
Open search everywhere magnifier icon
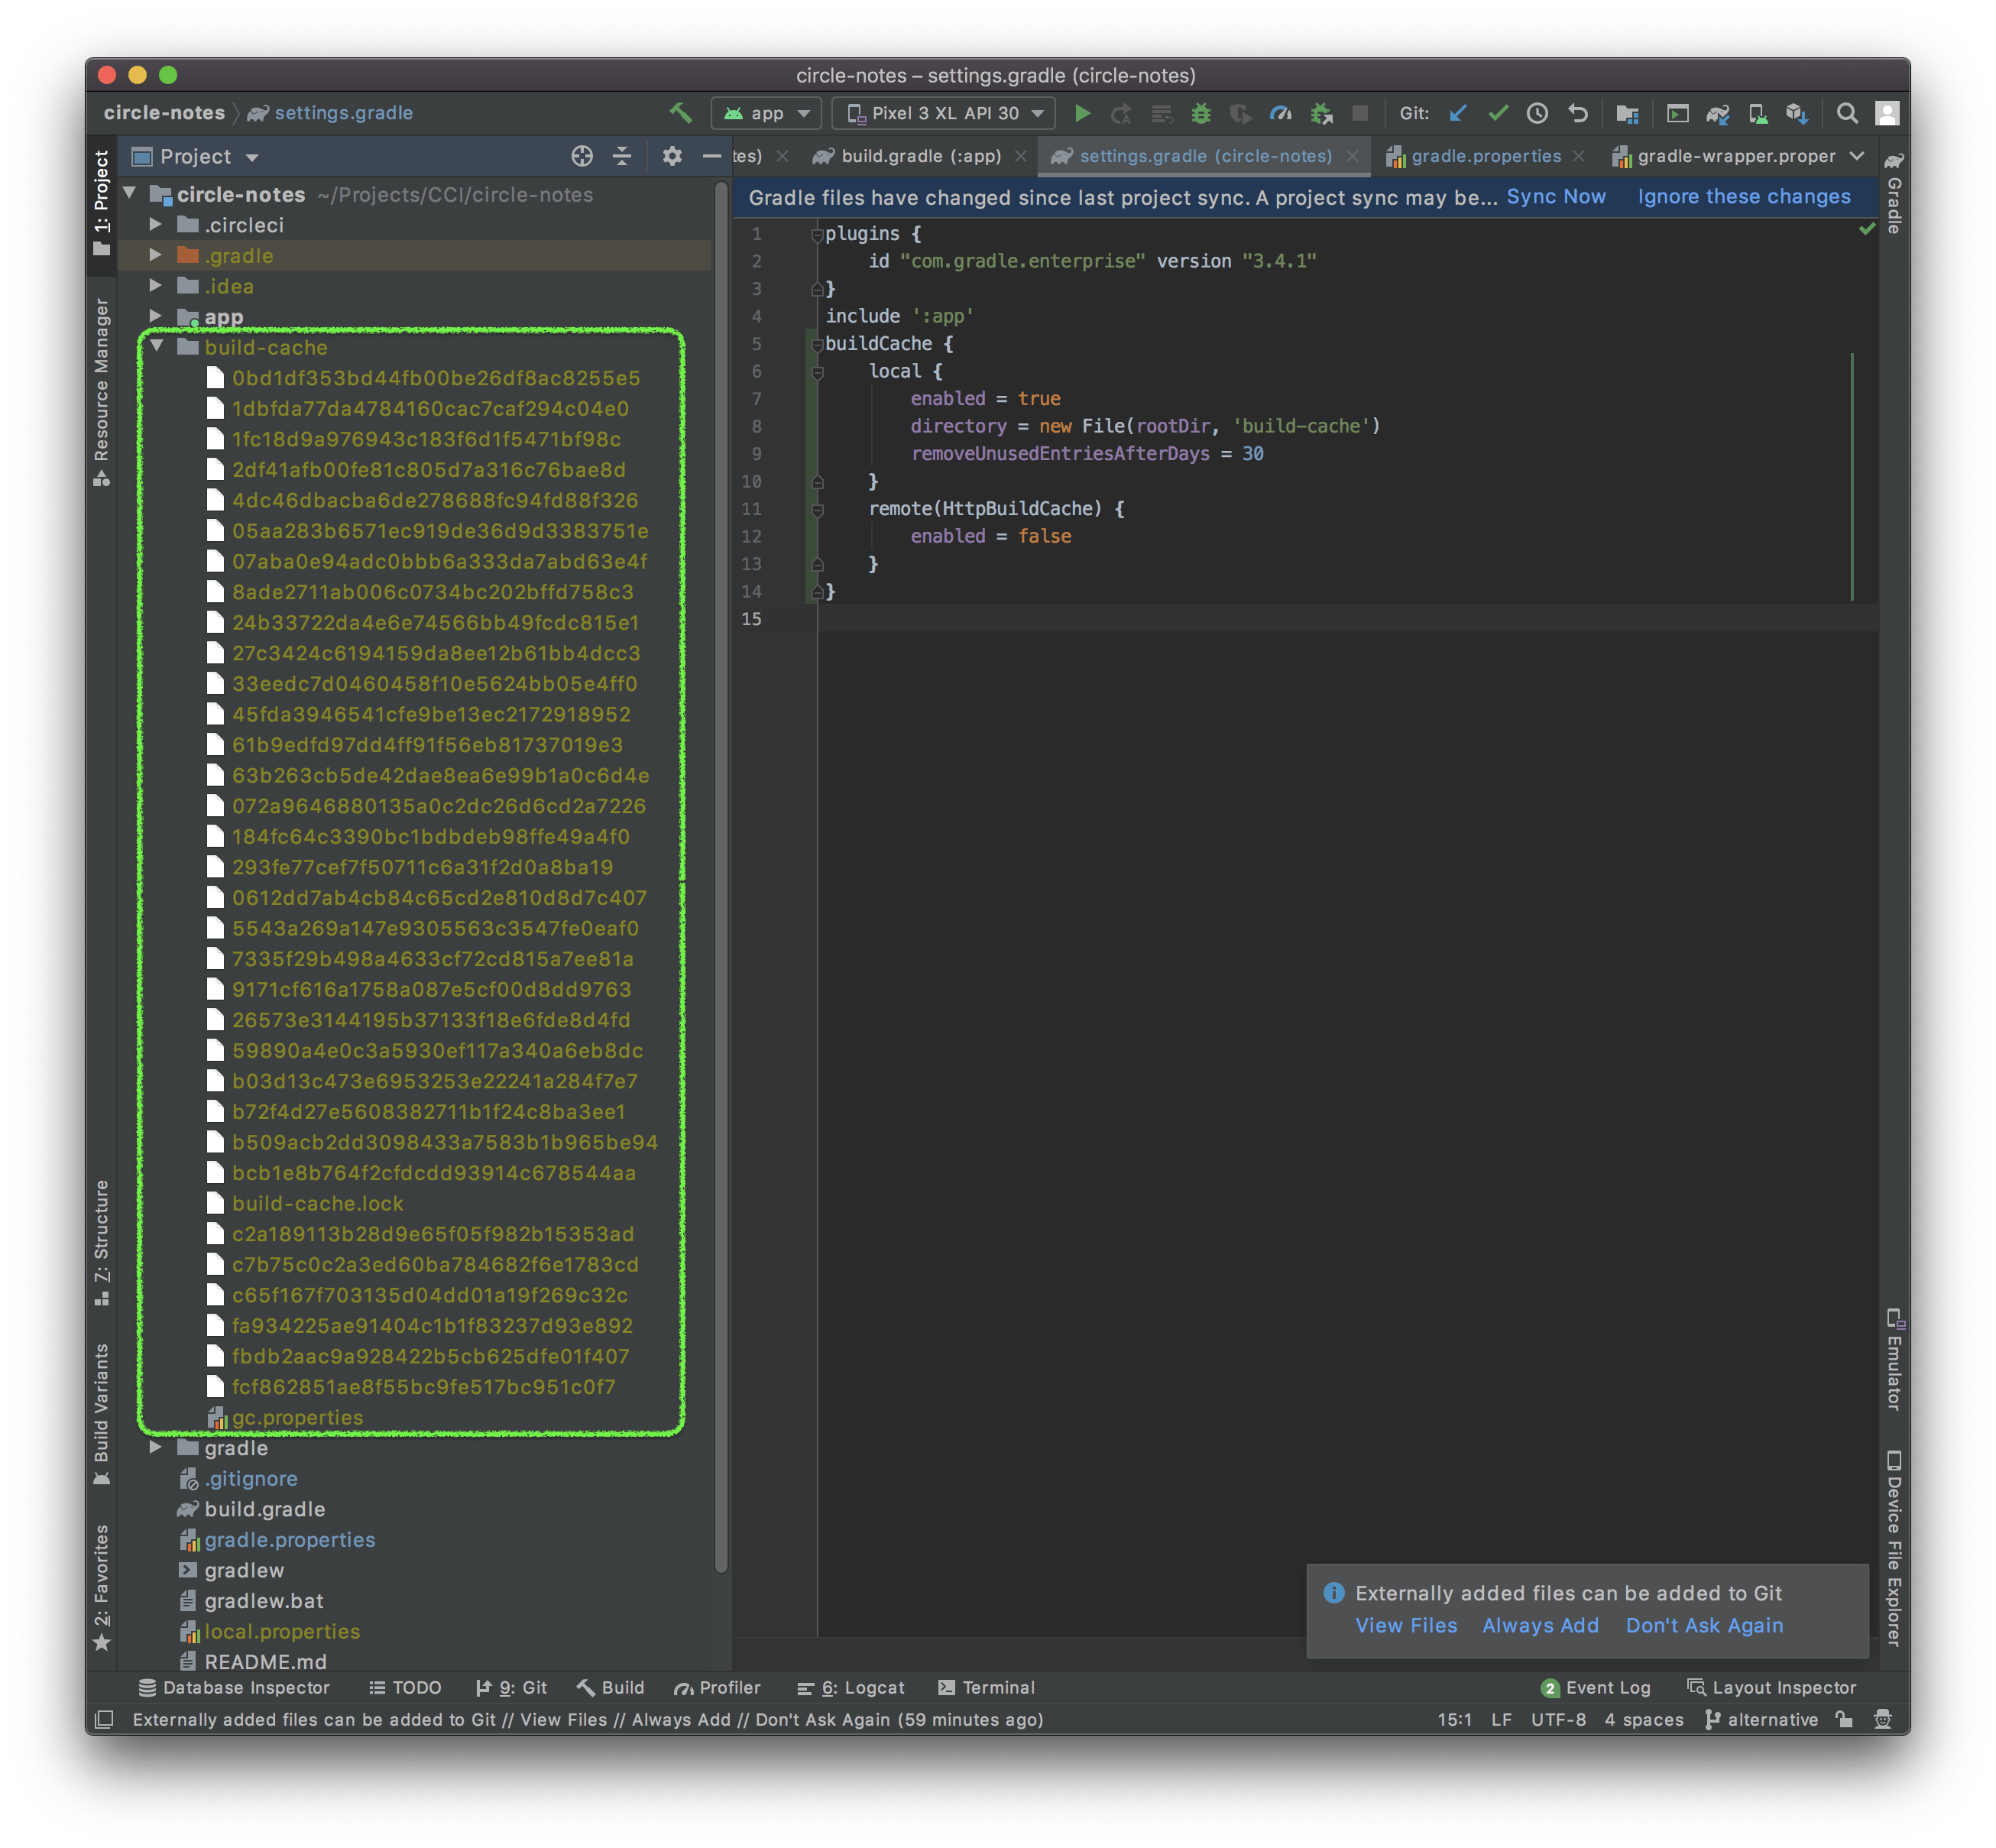[1847, 113]
